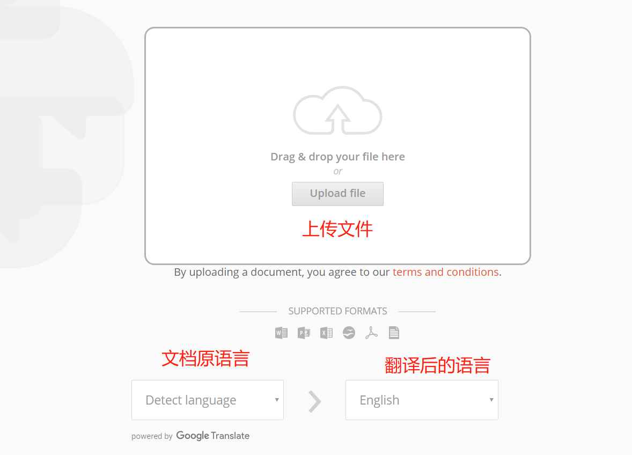
Task: Open the terms and conditions link
Action: pyautogui.click(x=445, y=272)
